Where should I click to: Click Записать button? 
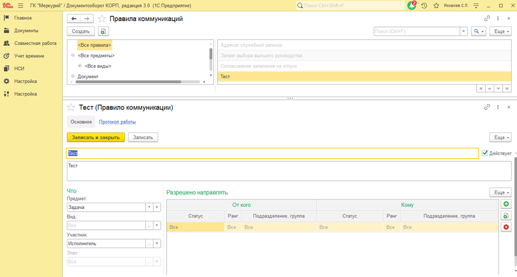[143, 137]
